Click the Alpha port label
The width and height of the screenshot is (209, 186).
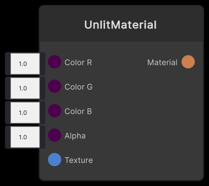[75, 136]
